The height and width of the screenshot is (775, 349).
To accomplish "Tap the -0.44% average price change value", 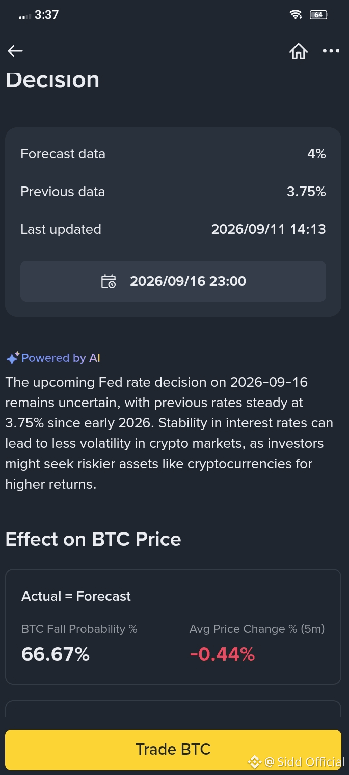I will click(222, 654).
